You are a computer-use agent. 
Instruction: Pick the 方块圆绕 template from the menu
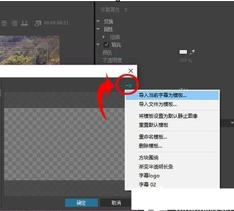pyautogui.click(x=172, y=158)
